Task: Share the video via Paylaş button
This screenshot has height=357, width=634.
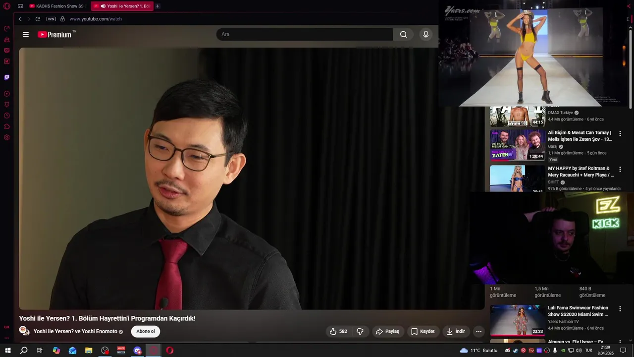Action: [x=387, y=331]
